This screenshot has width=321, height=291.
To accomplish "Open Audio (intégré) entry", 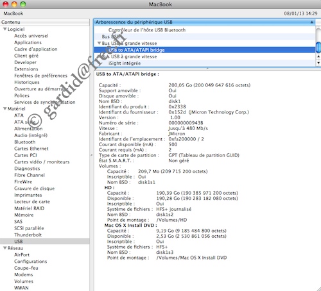I will 31,135.
